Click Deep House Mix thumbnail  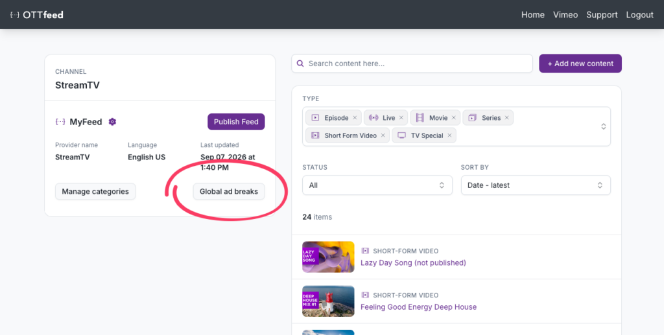pyautogui.click(x=328, y=301)
